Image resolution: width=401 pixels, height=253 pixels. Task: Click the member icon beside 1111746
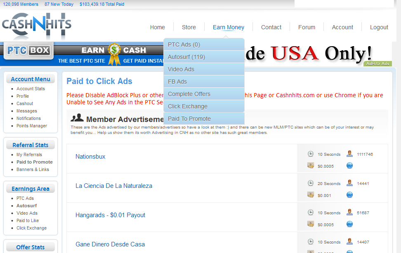pyautogui.click(x=349, y=154)
